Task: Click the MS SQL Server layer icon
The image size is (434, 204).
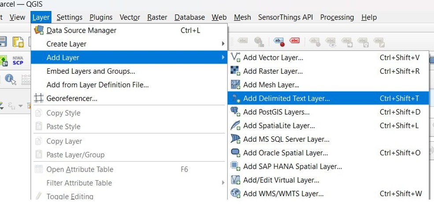Action: 235,139
